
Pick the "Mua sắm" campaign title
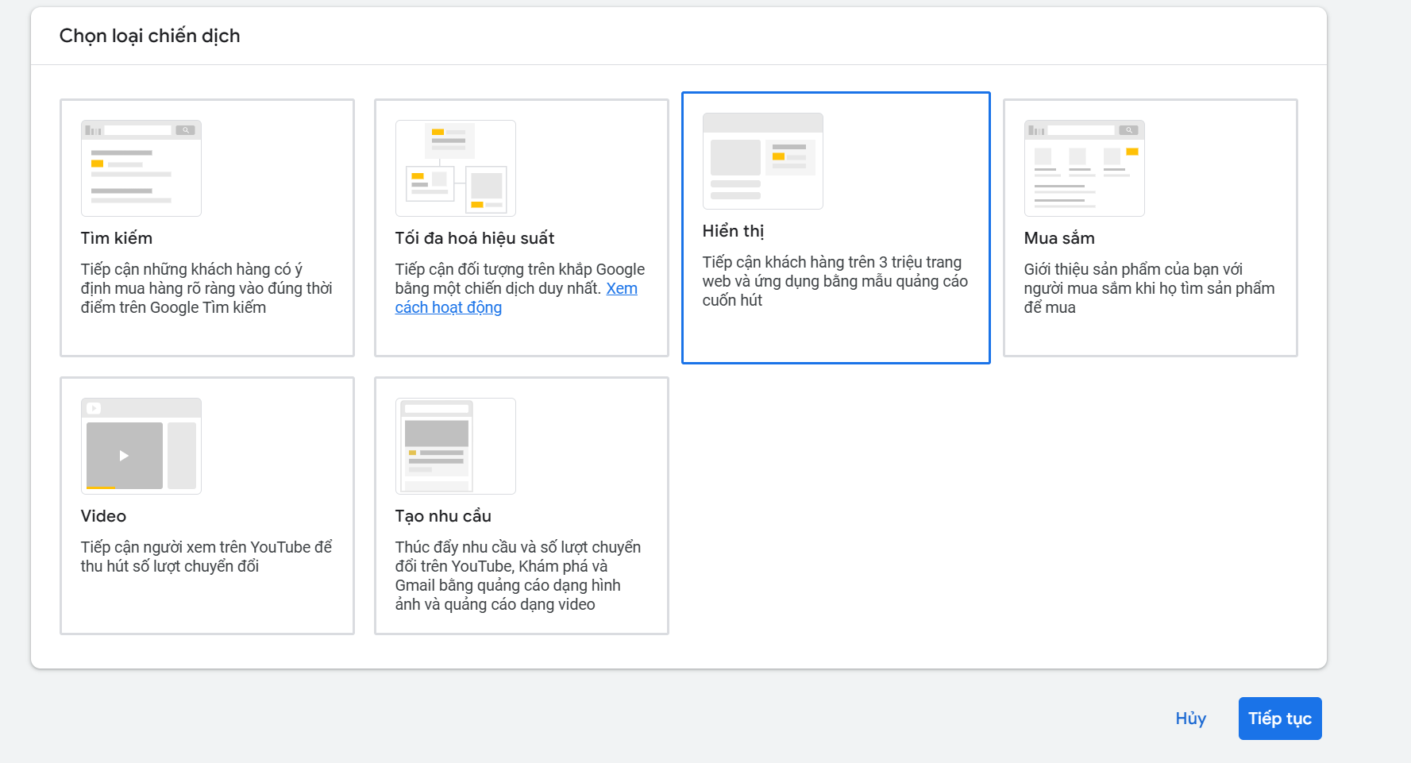coord(1059,238)
